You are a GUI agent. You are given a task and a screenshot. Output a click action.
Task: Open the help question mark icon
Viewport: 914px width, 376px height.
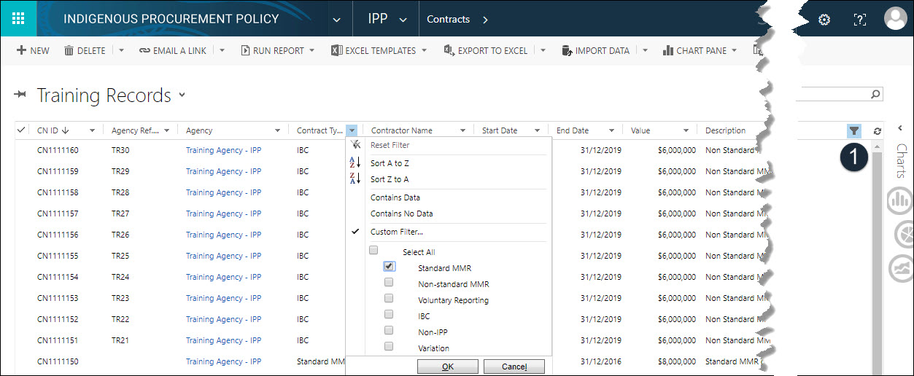pyautogui.click(x=859, y=20)
